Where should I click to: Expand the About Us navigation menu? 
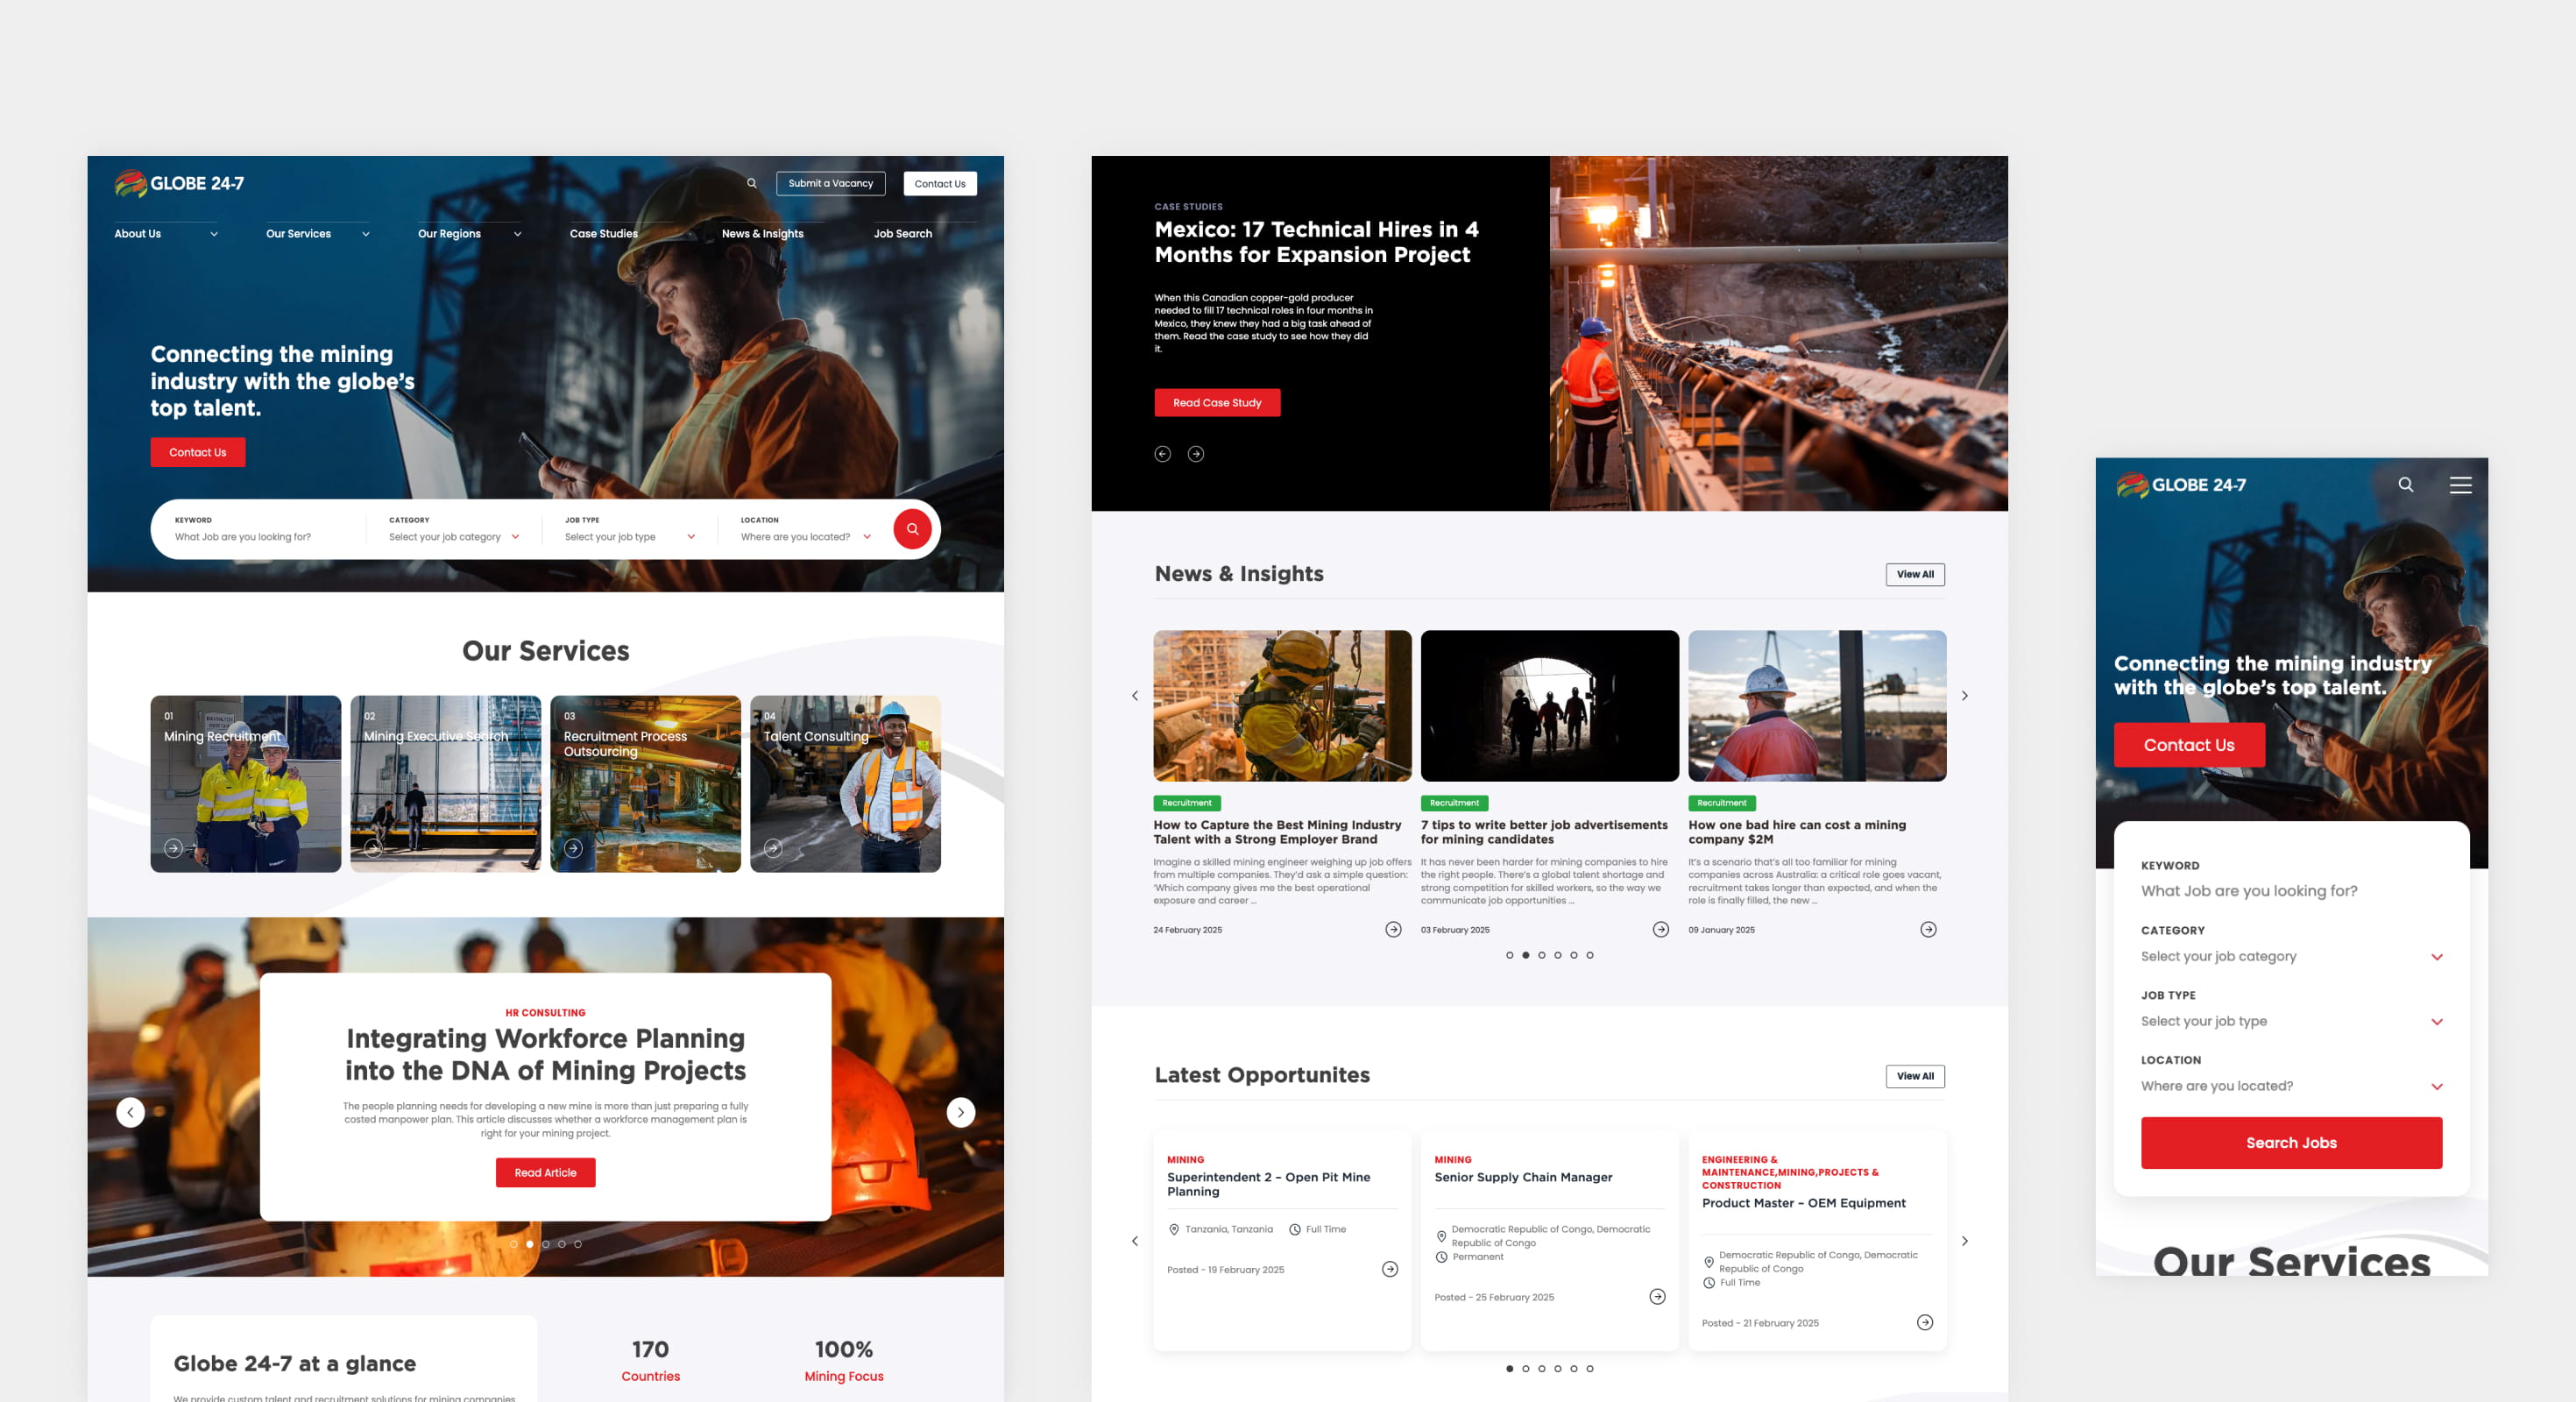[x=165, y=234]
